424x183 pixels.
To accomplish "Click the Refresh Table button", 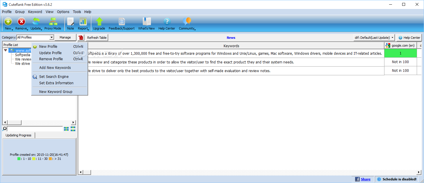I will point(97,38).
